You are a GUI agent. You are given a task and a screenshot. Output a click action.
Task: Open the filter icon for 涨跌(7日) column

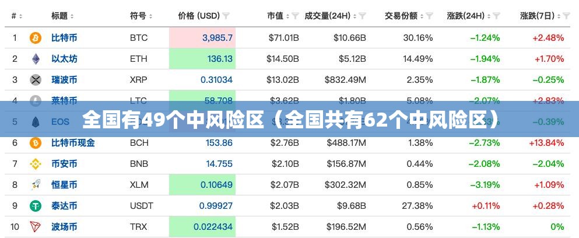(566, 16)
